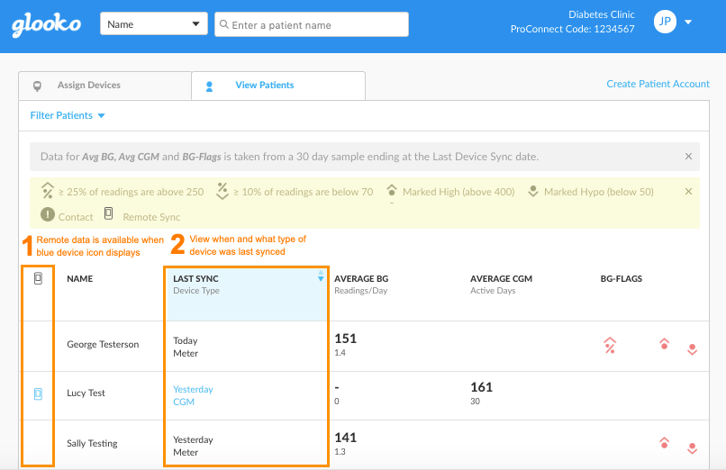The height and width of the screenshot is (470, 726).
Task: Close the yellow flags legend banner
Action: 688,192
